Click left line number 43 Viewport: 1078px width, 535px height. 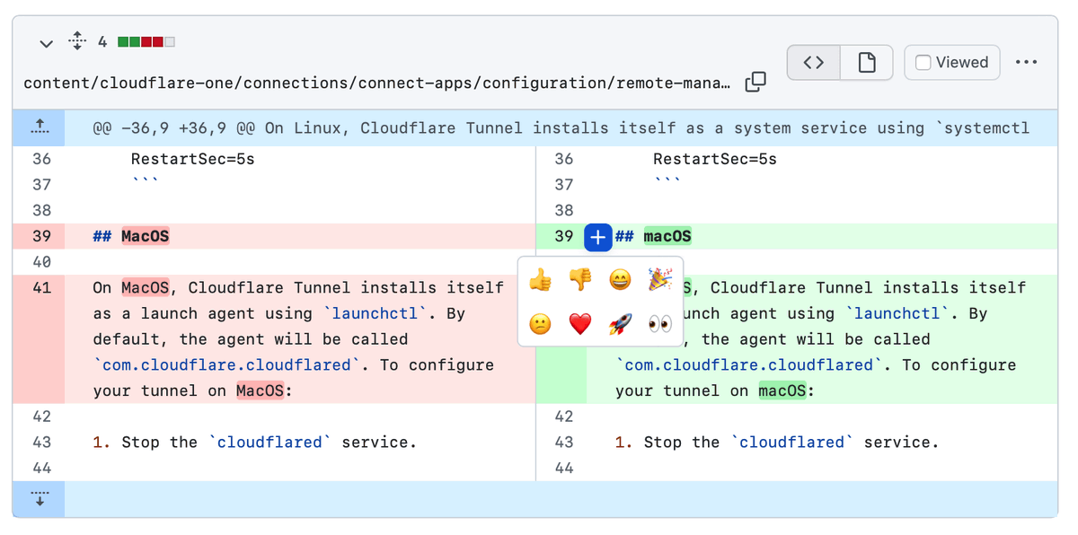[41, 443]
